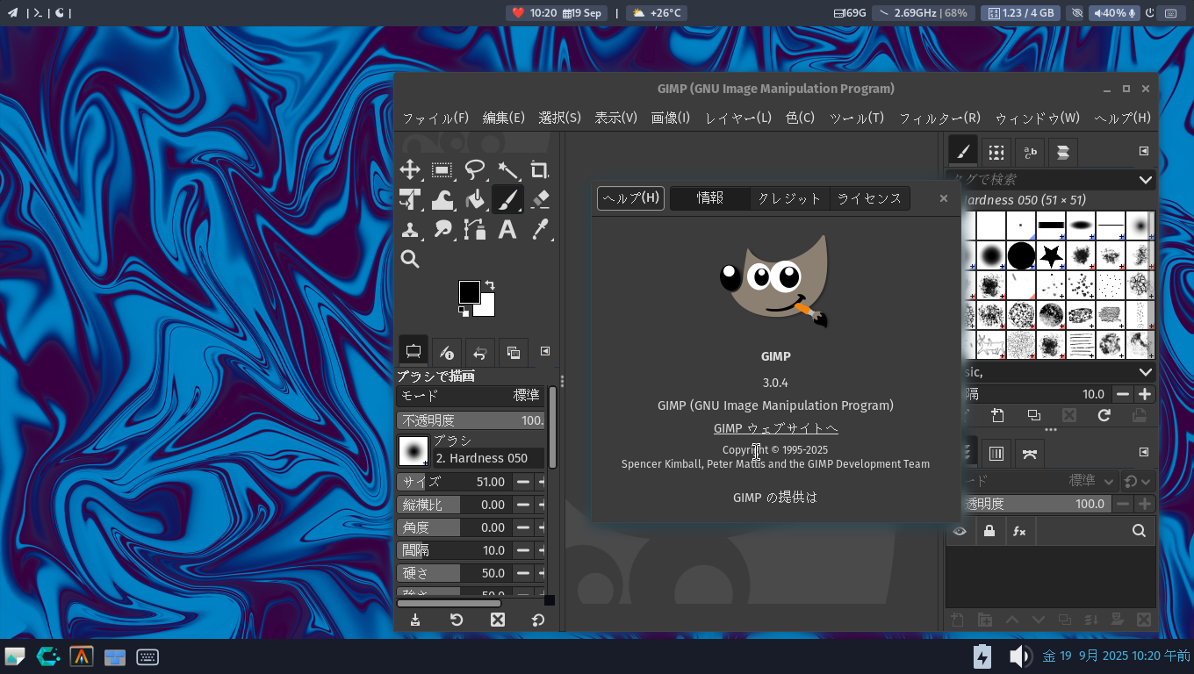Switch to the クレジット tab in About dialog
Image resolution: width=1194 pixels, height=674 pixels.
789,198
